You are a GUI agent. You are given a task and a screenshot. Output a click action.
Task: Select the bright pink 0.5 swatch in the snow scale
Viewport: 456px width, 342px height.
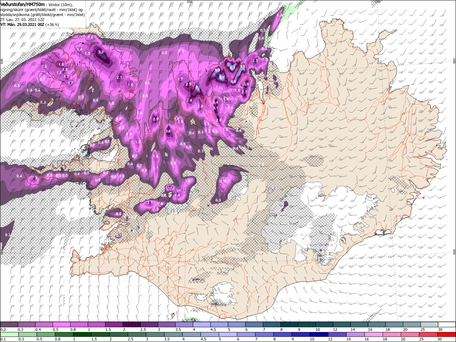61,325
